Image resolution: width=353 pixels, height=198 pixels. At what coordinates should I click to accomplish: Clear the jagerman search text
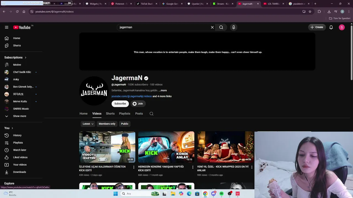click(x=212, y=27)
